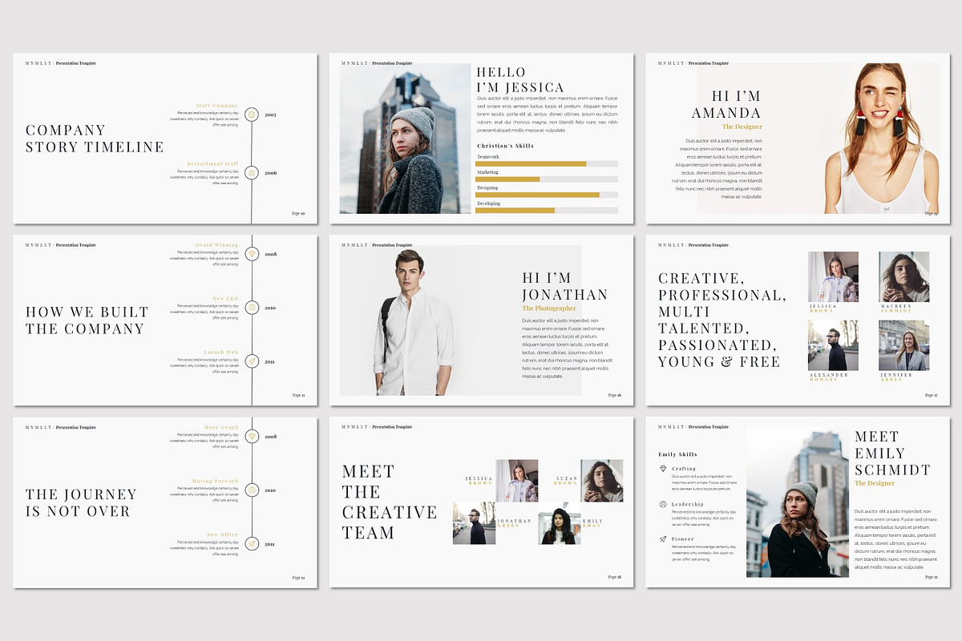Click the Designing skill bar

click(x=547, y=195)
